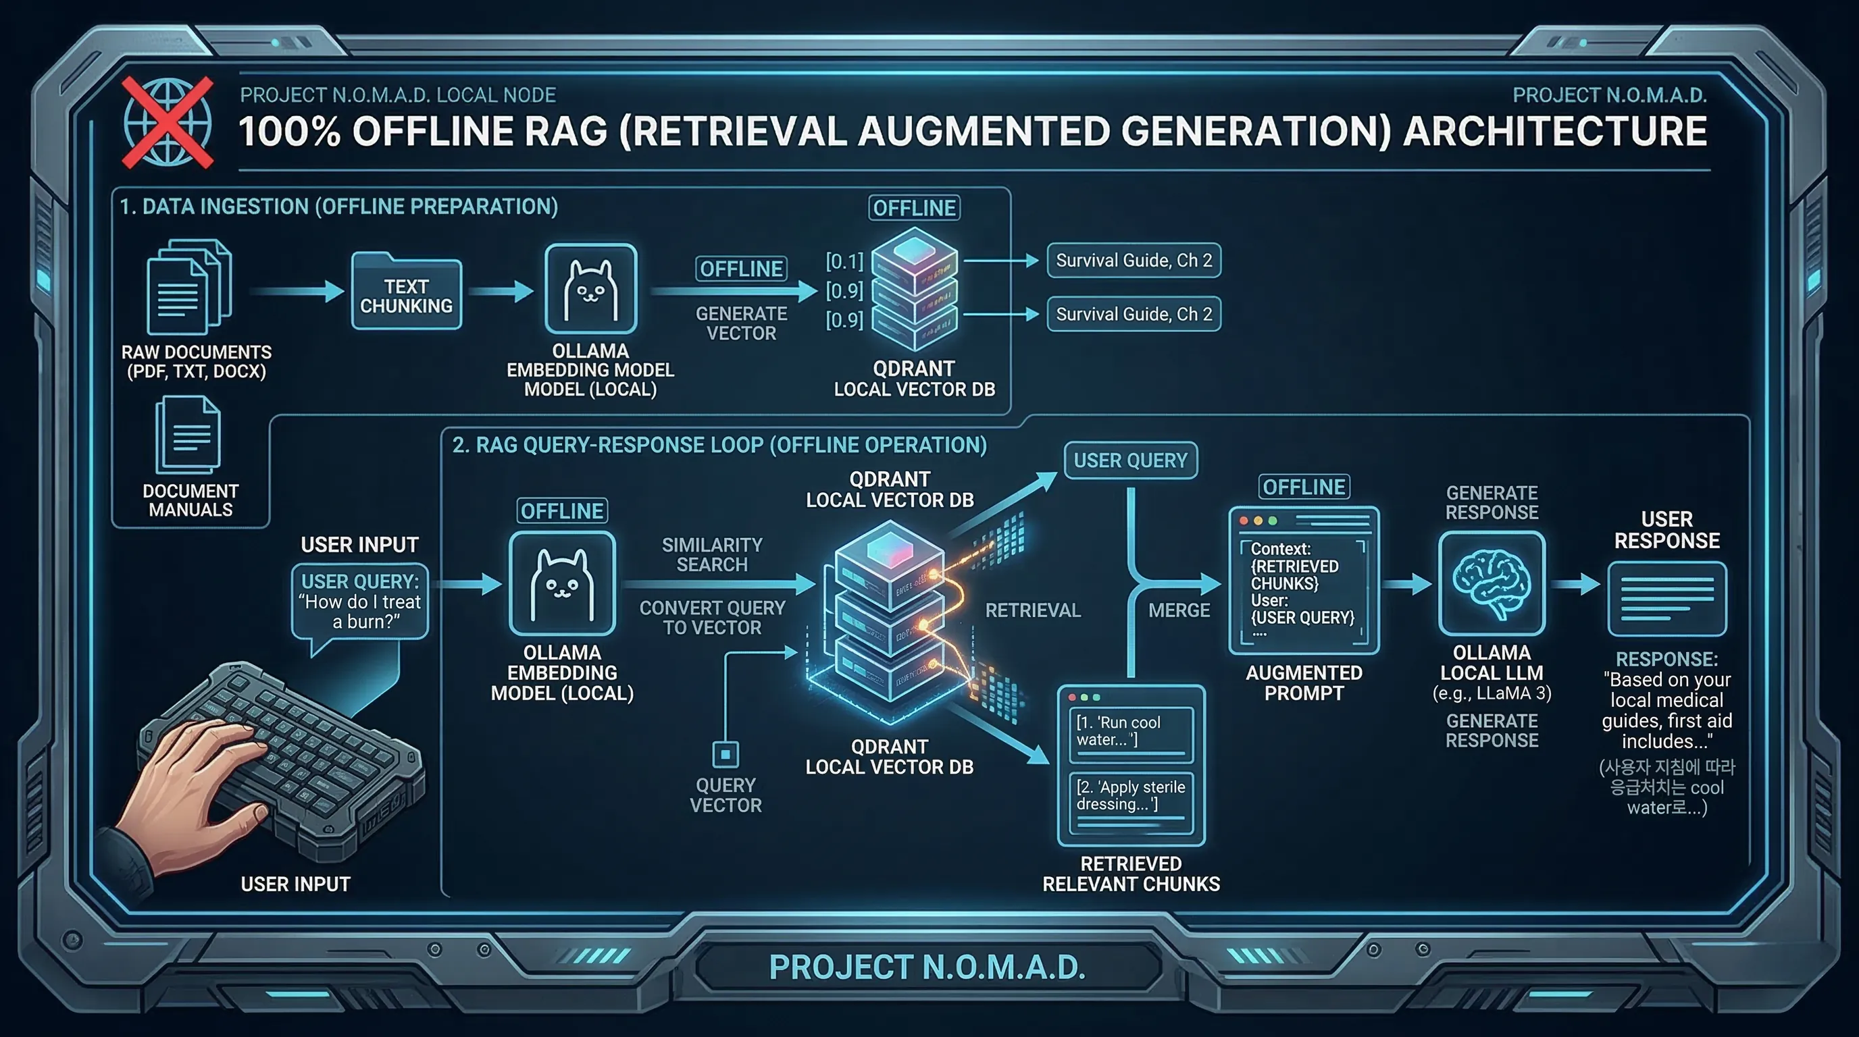
Task: Click the Ollama embedding model icon in data ingestion
Action: point(590,288)
